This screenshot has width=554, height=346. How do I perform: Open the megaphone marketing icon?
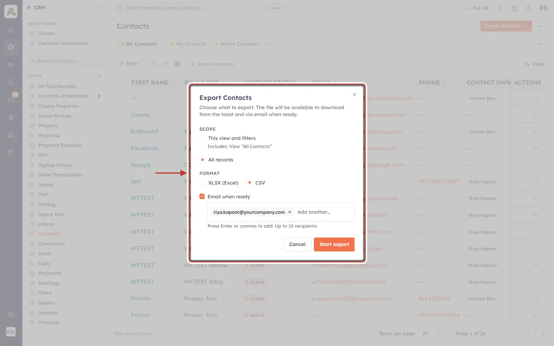11,65
